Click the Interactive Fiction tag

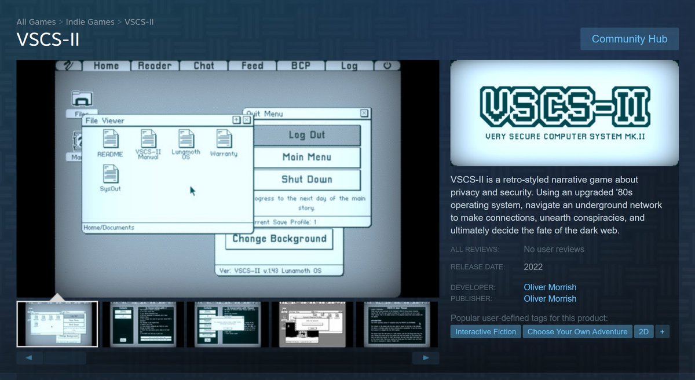coord(485,331)
